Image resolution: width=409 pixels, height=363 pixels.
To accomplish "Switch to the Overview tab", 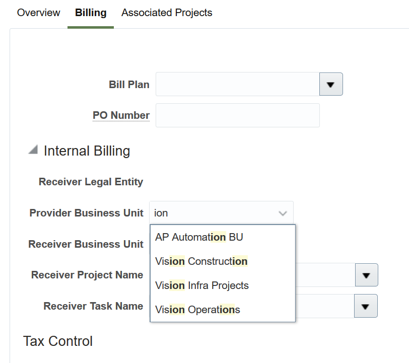I will coord(39,13).
